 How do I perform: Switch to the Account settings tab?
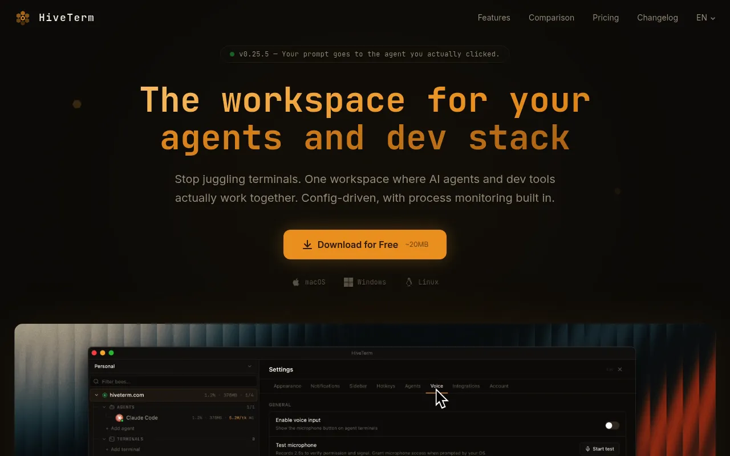(499, 386)
